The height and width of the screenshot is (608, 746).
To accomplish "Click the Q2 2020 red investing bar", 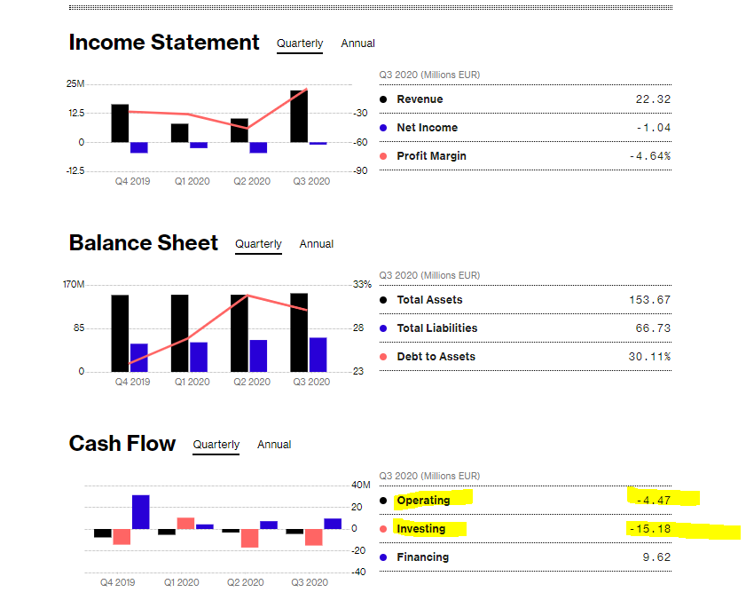I will (249, 538).
